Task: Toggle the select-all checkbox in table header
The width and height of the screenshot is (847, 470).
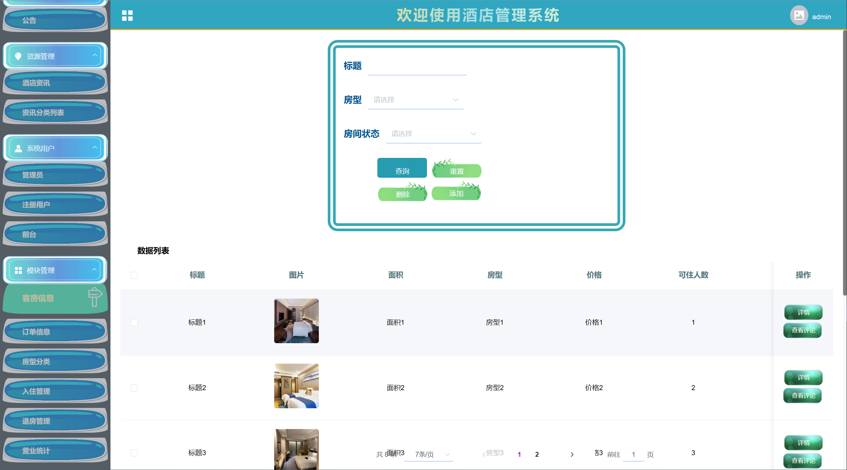Action: (x=134, y=275)
